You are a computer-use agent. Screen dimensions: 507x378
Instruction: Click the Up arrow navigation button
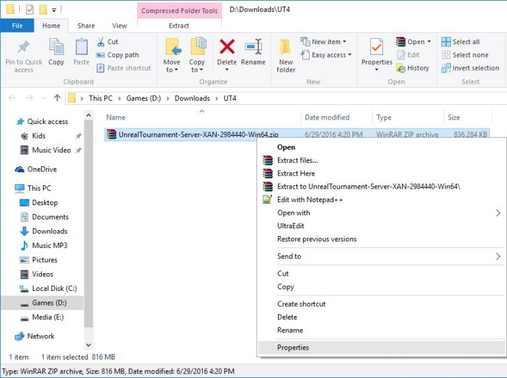(57, 98)
